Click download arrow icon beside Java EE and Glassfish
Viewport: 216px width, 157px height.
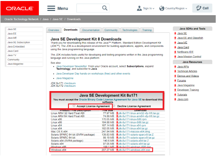click(x=175, y=38)
